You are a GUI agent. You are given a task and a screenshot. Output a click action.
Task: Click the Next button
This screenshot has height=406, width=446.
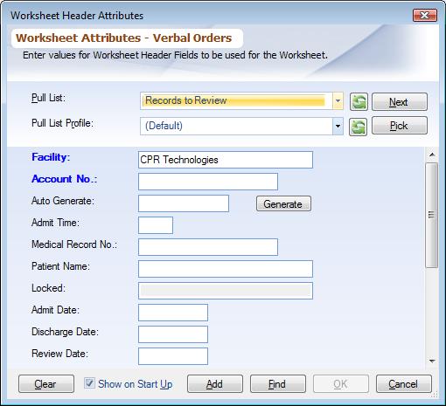click(x=400, y=101)
